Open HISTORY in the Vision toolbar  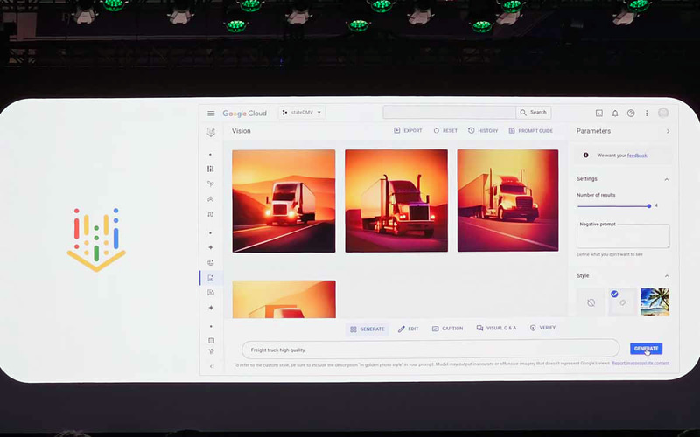coord(483,130)
